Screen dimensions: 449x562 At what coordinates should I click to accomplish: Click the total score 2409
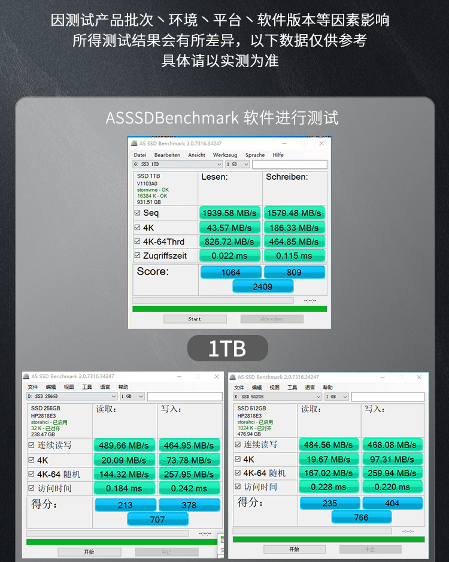pos(263,287)
